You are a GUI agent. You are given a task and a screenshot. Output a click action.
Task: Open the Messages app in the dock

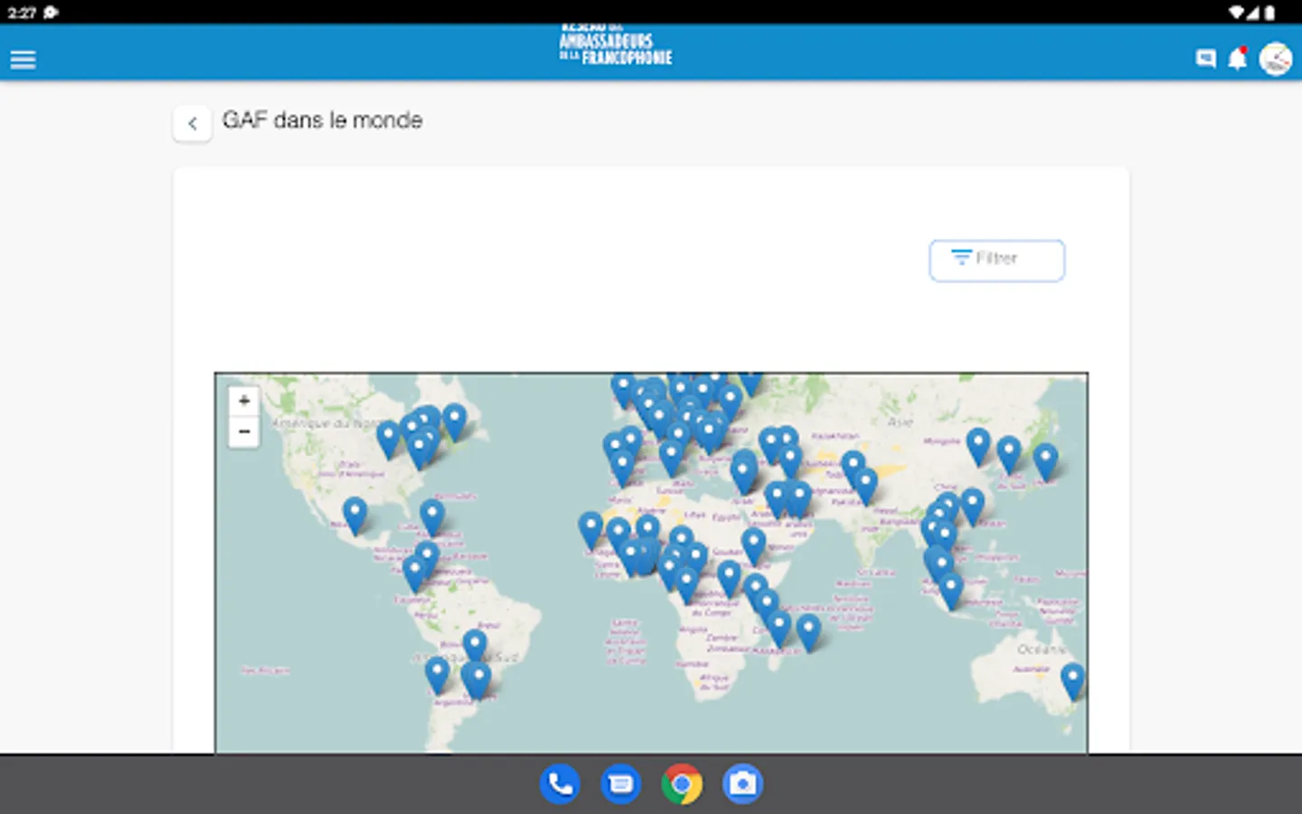[621, 784]
